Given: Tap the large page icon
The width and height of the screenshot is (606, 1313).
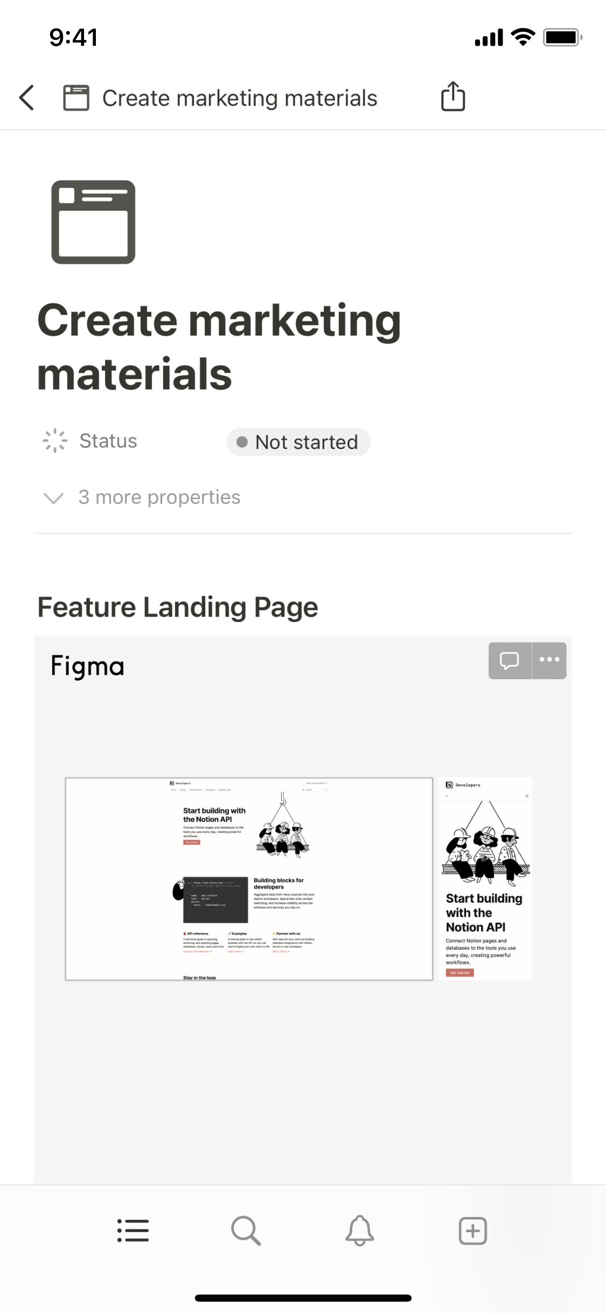Looking at the screenshot, I should pyautogui.click(x=93, y=222).
